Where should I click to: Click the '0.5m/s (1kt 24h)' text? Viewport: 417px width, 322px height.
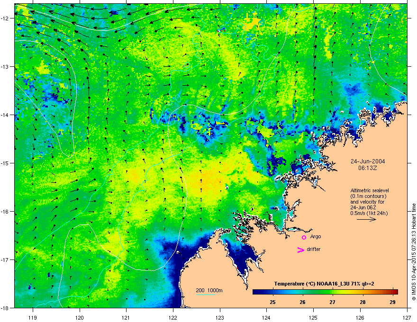369,214
